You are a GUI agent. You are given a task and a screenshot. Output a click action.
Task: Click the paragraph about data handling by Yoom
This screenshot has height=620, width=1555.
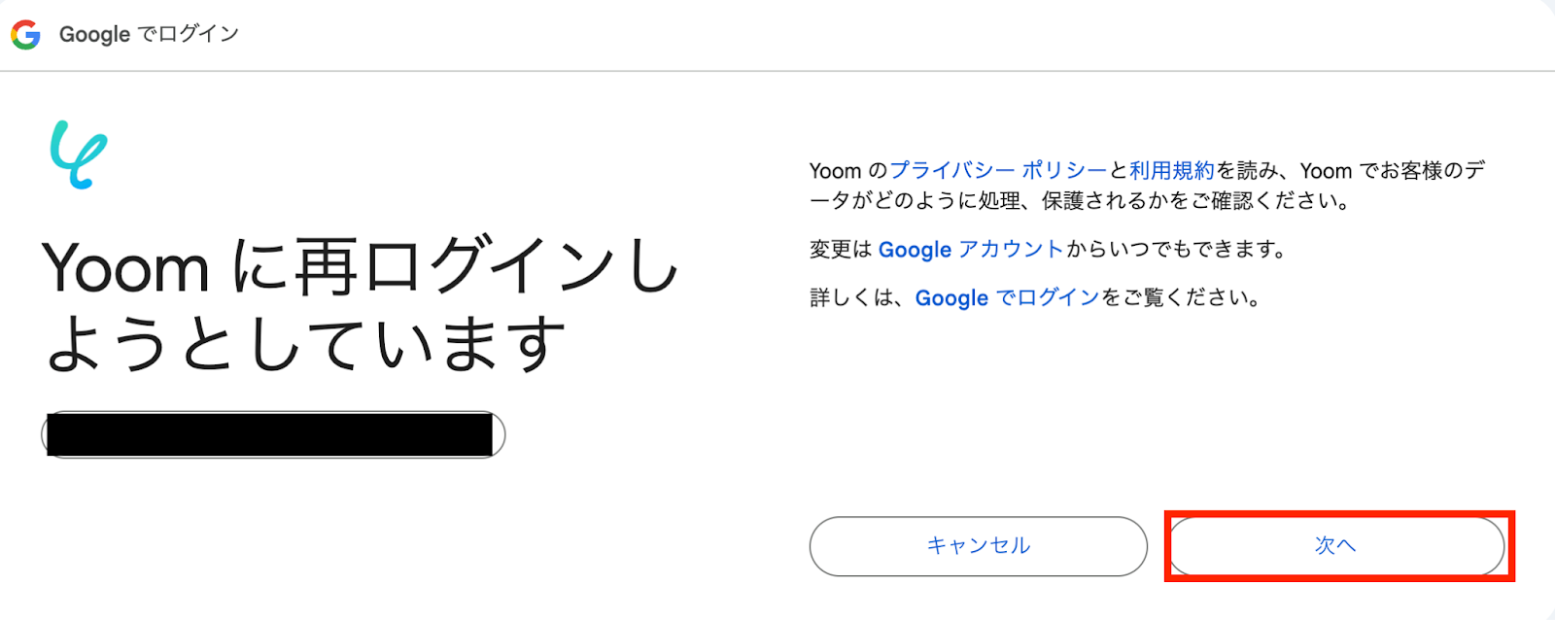click(1147, 186)
